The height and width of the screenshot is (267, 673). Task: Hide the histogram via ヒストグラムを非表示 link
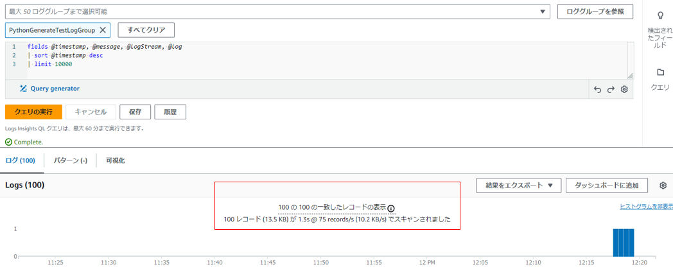pos(647,207)
